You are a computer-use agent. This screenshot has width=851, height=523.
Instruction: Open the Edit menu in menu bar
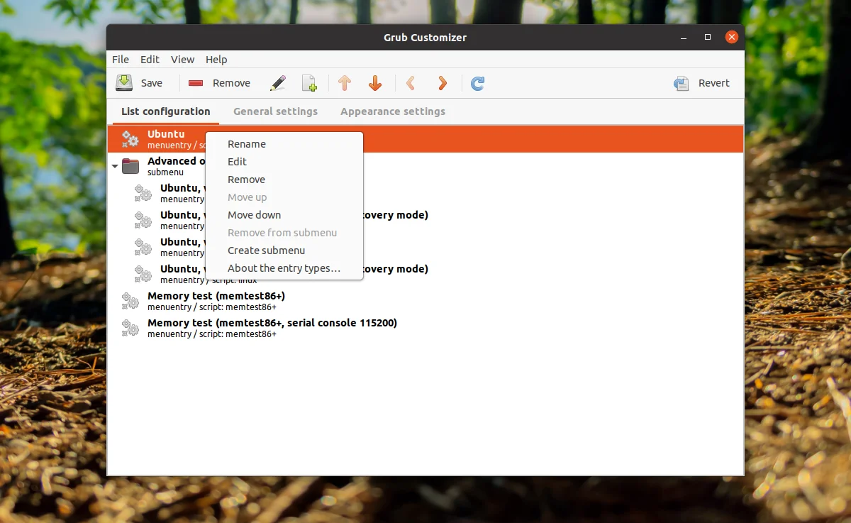point(150,60)
